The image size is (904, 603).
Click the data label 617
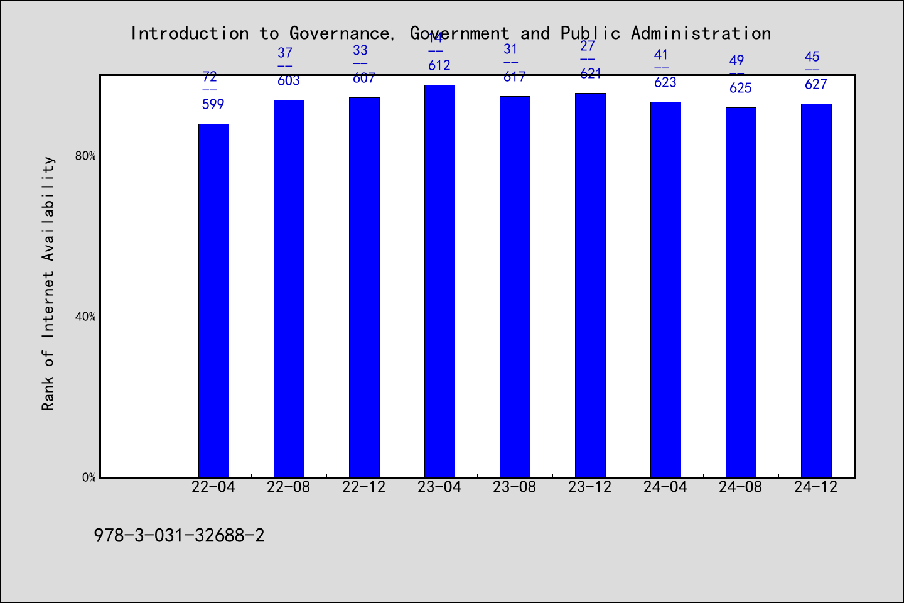pos(515,77)
